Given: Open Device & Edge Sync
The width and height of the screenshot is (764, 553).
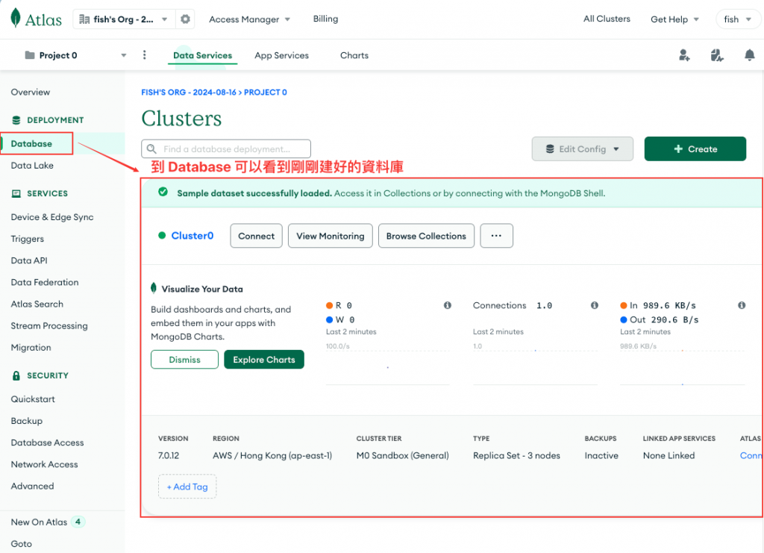Looking at the screenshot, I should pos(52,217).
